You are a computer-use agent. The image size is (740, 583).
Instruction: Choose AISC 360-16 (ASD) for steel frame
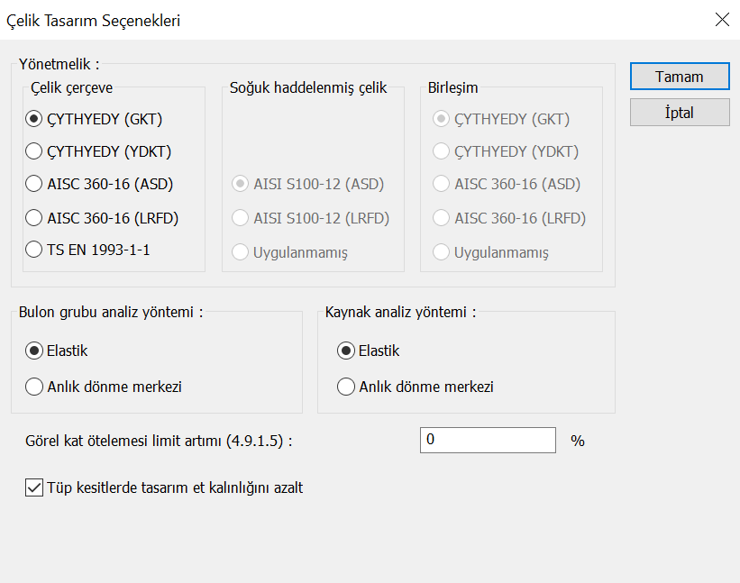point(35,184)
